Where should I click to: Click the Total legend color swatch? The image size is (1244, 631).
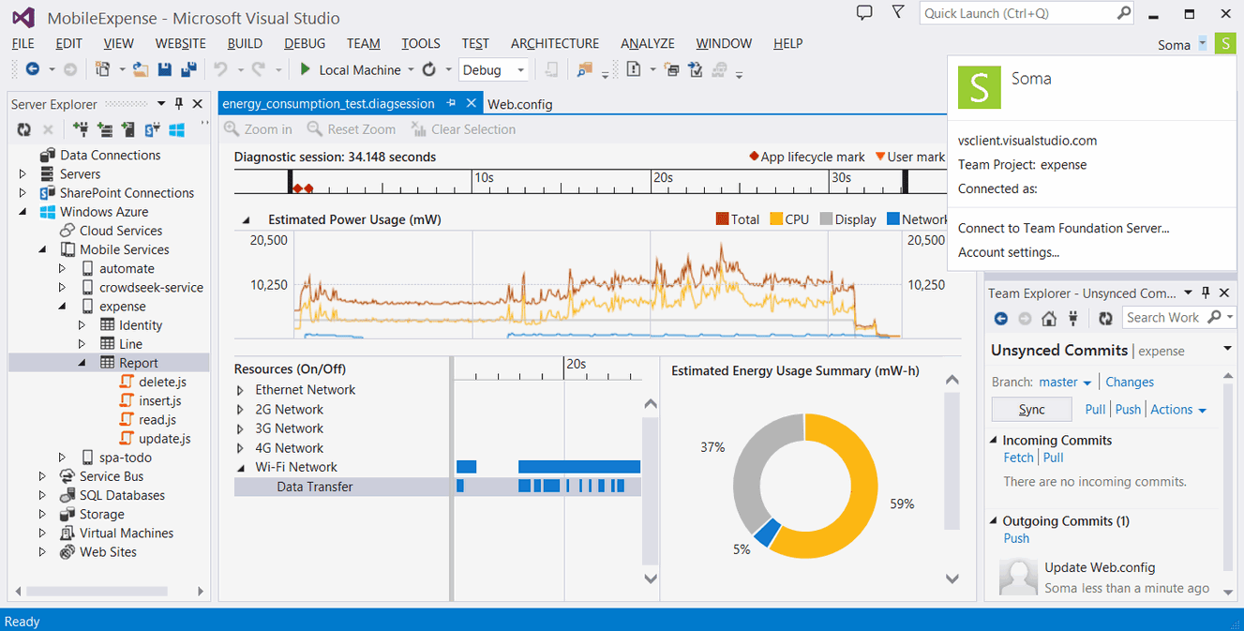pos(722,219)
